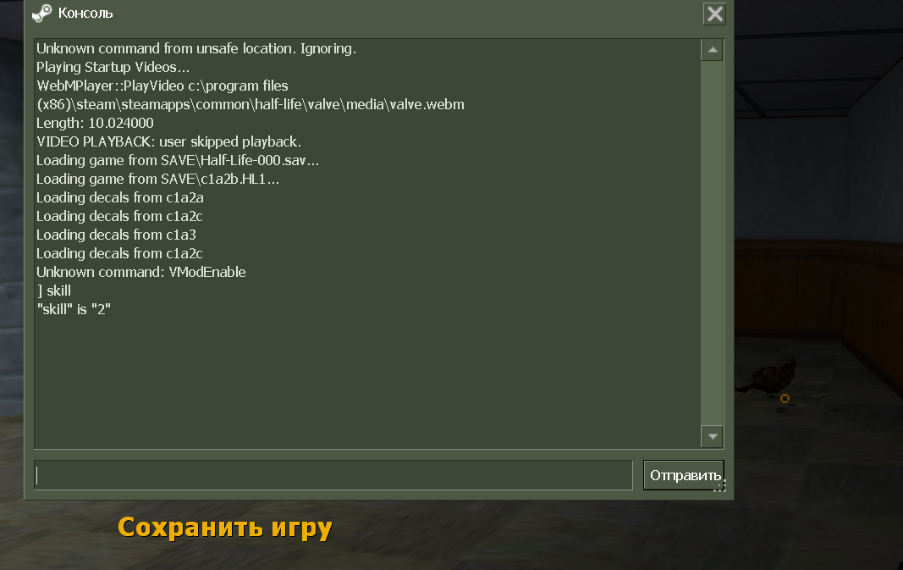The width and height of the screenshot is (903, 570).
Task: Click the console scrollbar track
Action: tap(713, 242)
